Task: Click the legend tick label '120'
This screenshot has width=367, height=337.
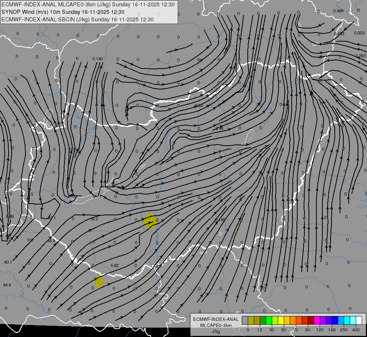Action: coord(320,330)
